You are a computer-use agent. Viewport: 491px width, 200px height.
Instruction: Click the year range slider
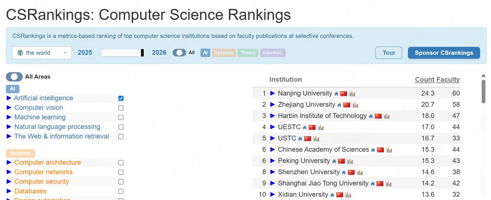(x=122, y=53)
